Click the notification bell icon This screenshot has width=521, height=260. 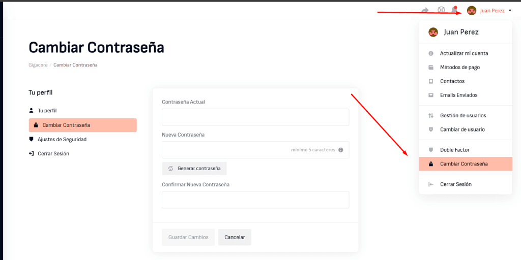coord(454,10)
